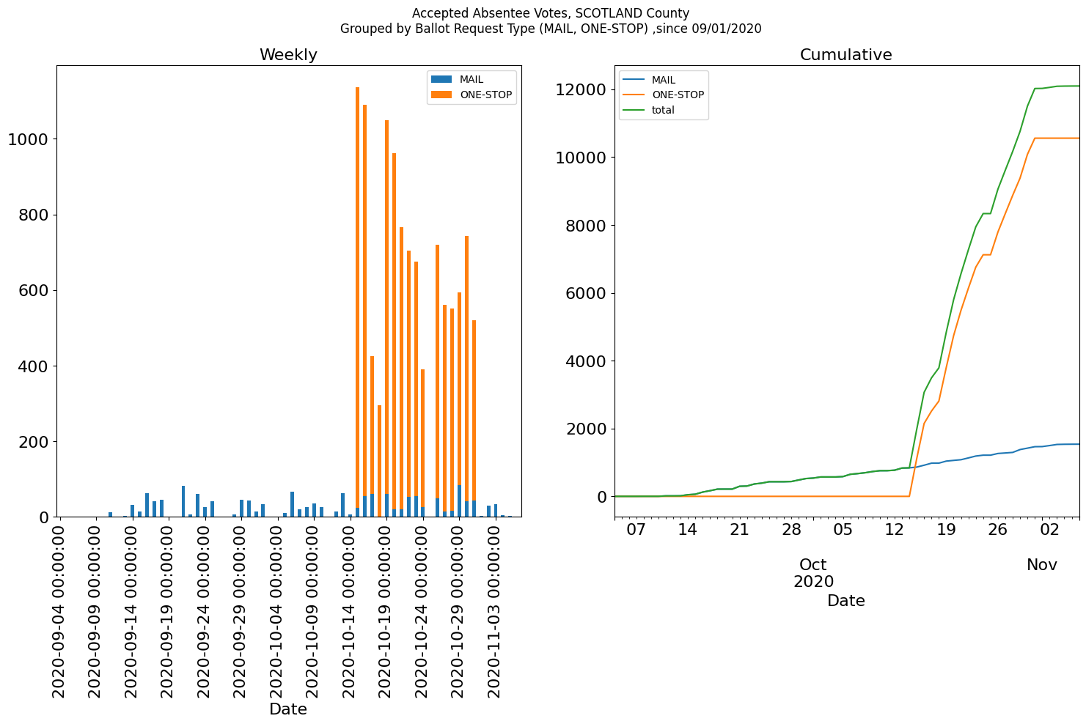Click the green 'total' line swatch in Cumulative legend
1086x724 pixels.
click(x=634, y=111)
